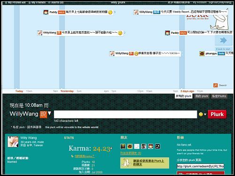Switch to the 私密Plurks tab
235x176 pixels.
point(219,96)
